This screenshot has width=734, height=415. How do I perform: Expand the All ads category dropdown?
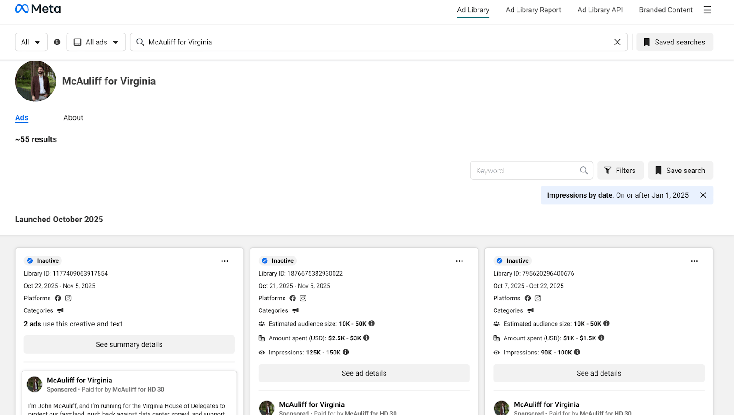(96, 42)
